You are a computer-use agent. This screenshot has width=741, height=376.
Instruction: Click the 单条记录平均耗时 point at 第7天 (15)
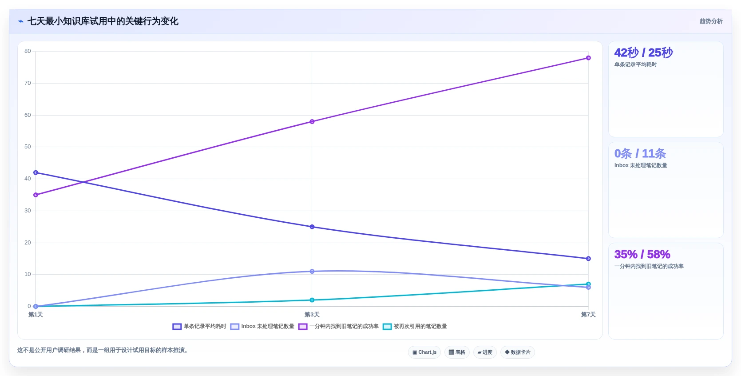[x=588, y=259]
